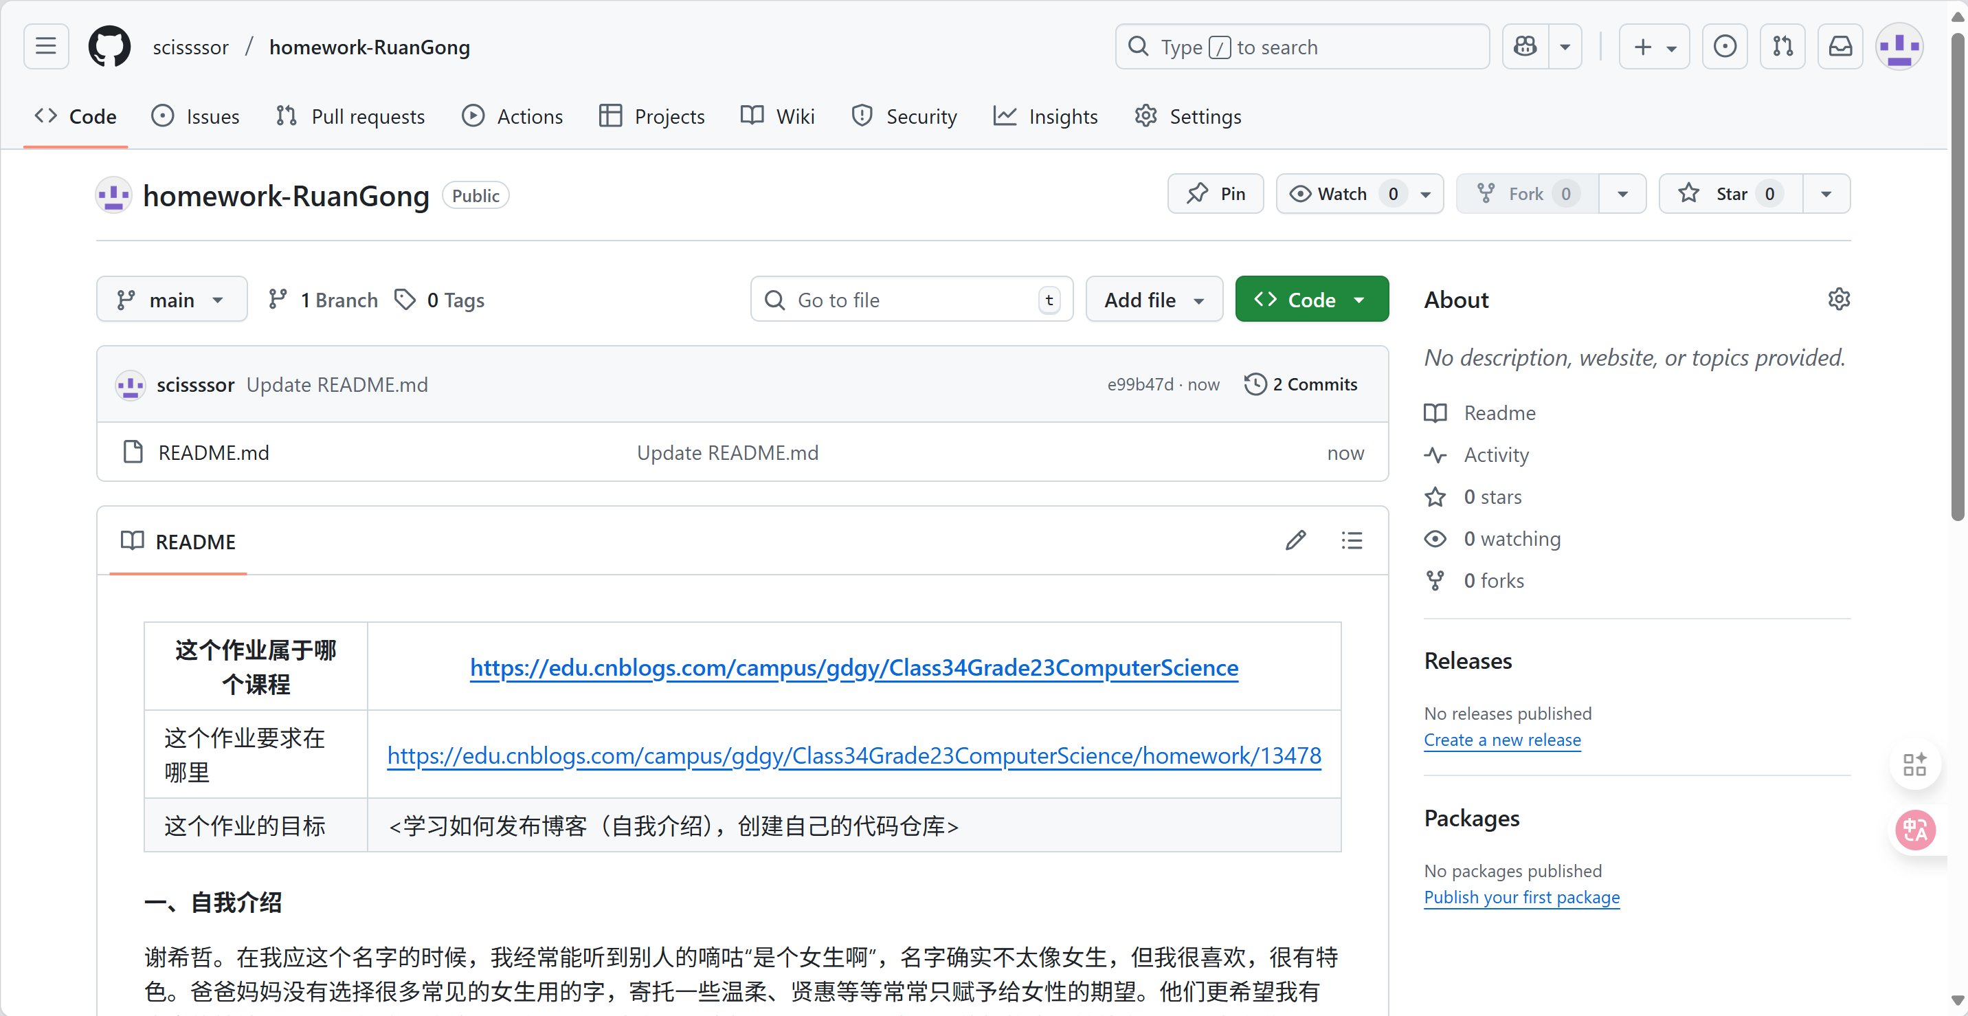Edit README with the pencil icon
This screenshot has width=1968, height=1016.
(x=1295, y=540)
